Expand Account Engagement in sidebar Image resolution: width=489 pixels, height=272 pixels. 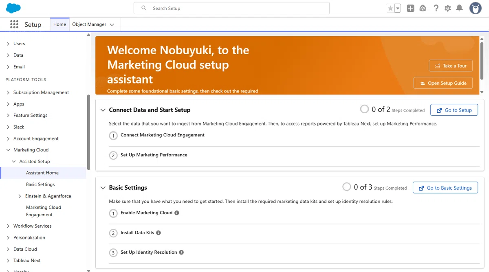click(x=8, y=139)
